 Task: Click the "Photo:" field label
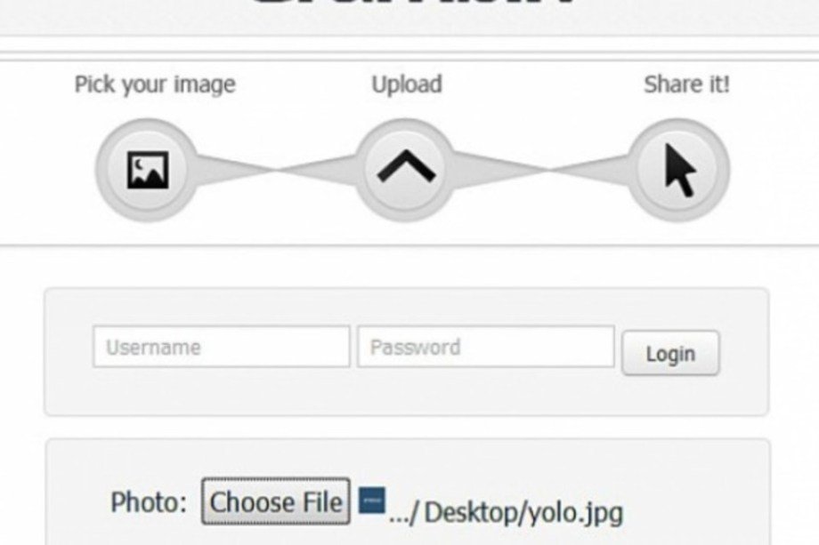(149, 502)
